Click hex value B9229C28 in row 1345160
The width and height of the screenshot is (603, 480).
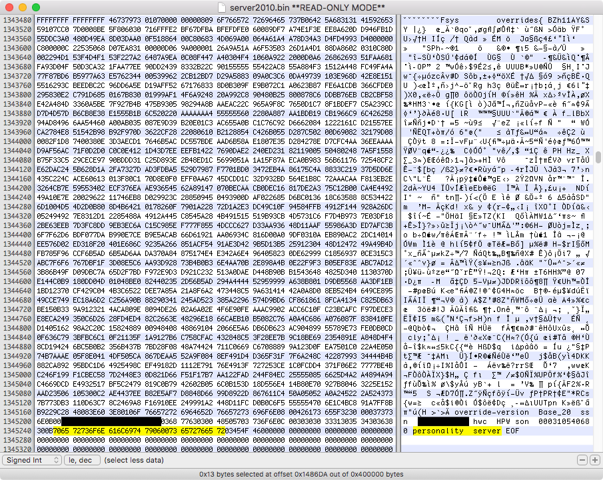53,412
